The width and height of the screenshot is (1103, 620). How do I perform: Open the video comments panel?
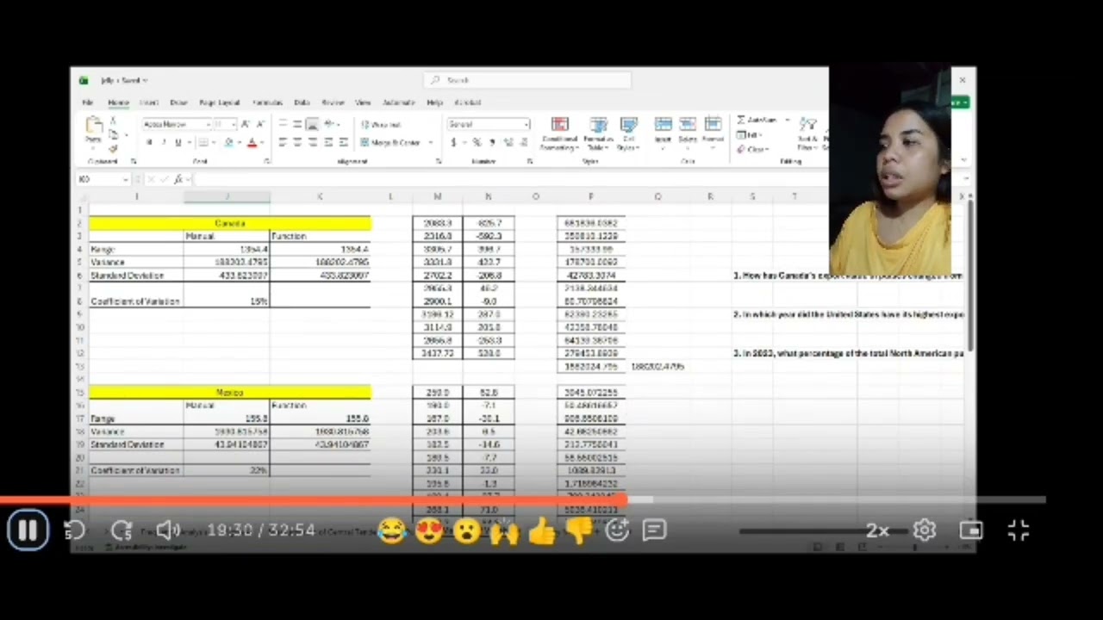tap(654, 530)
